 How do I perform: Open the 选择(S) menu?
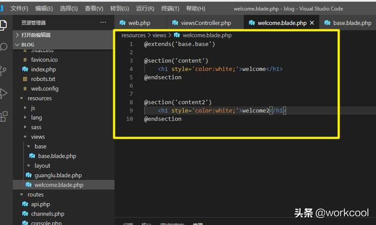(x=69, y=9)
